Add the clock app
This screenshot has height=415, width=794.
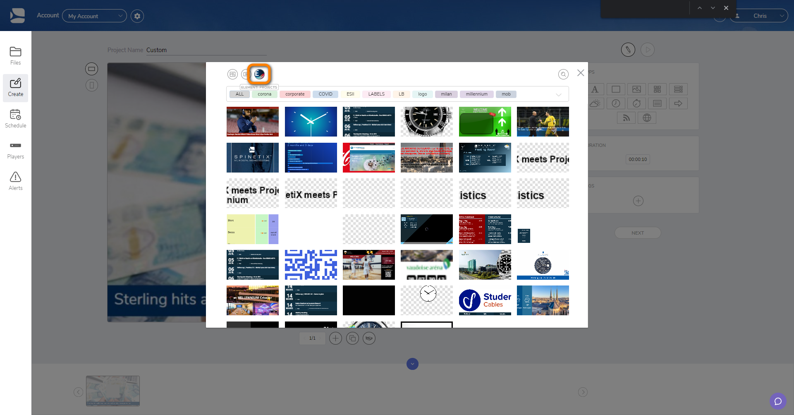[x=616, y=103]
